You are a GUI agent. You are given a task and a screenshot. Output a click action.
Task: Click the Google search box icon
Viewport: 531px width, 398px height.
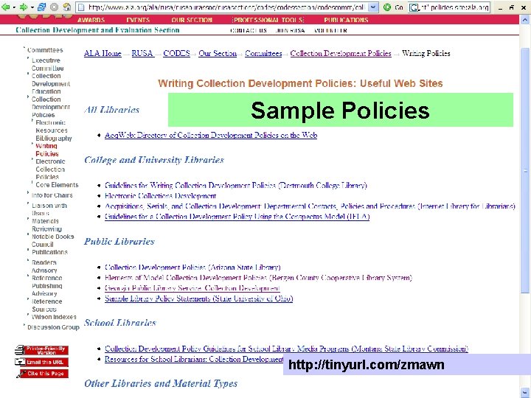click(414, 7)
